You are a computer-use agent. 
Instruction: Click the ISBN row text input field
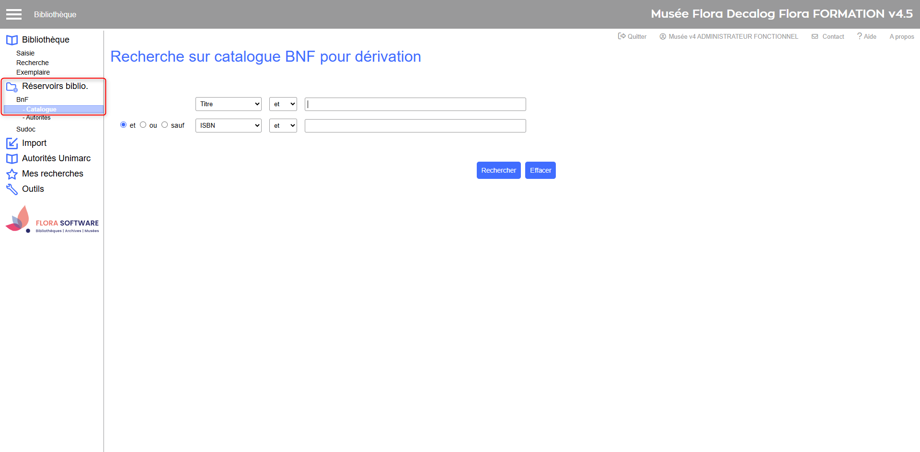(x=415, y=126)
